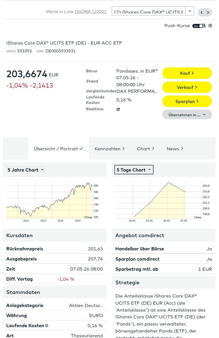
Task: Click the Realtime refresh icon
Action: (x=118, y=109)
